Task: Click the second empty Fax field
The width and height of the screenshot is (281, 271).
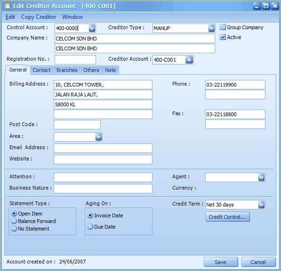Action: point(235,124)
